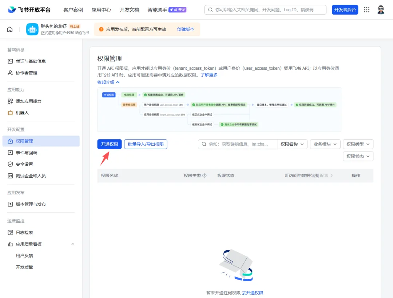Click the 开通权限 button
This screenshot has height=298, width=393.
[x=110, y=144]
